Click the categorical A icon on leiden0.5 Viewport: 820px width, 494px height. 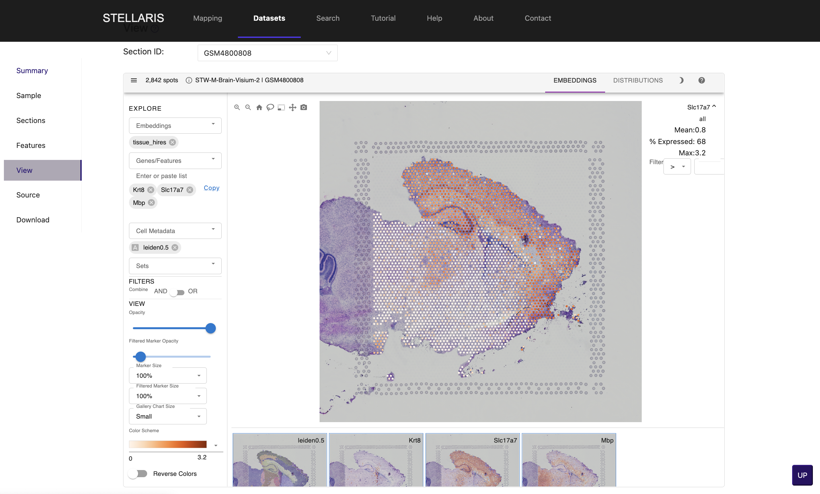(x=135, y=247)
